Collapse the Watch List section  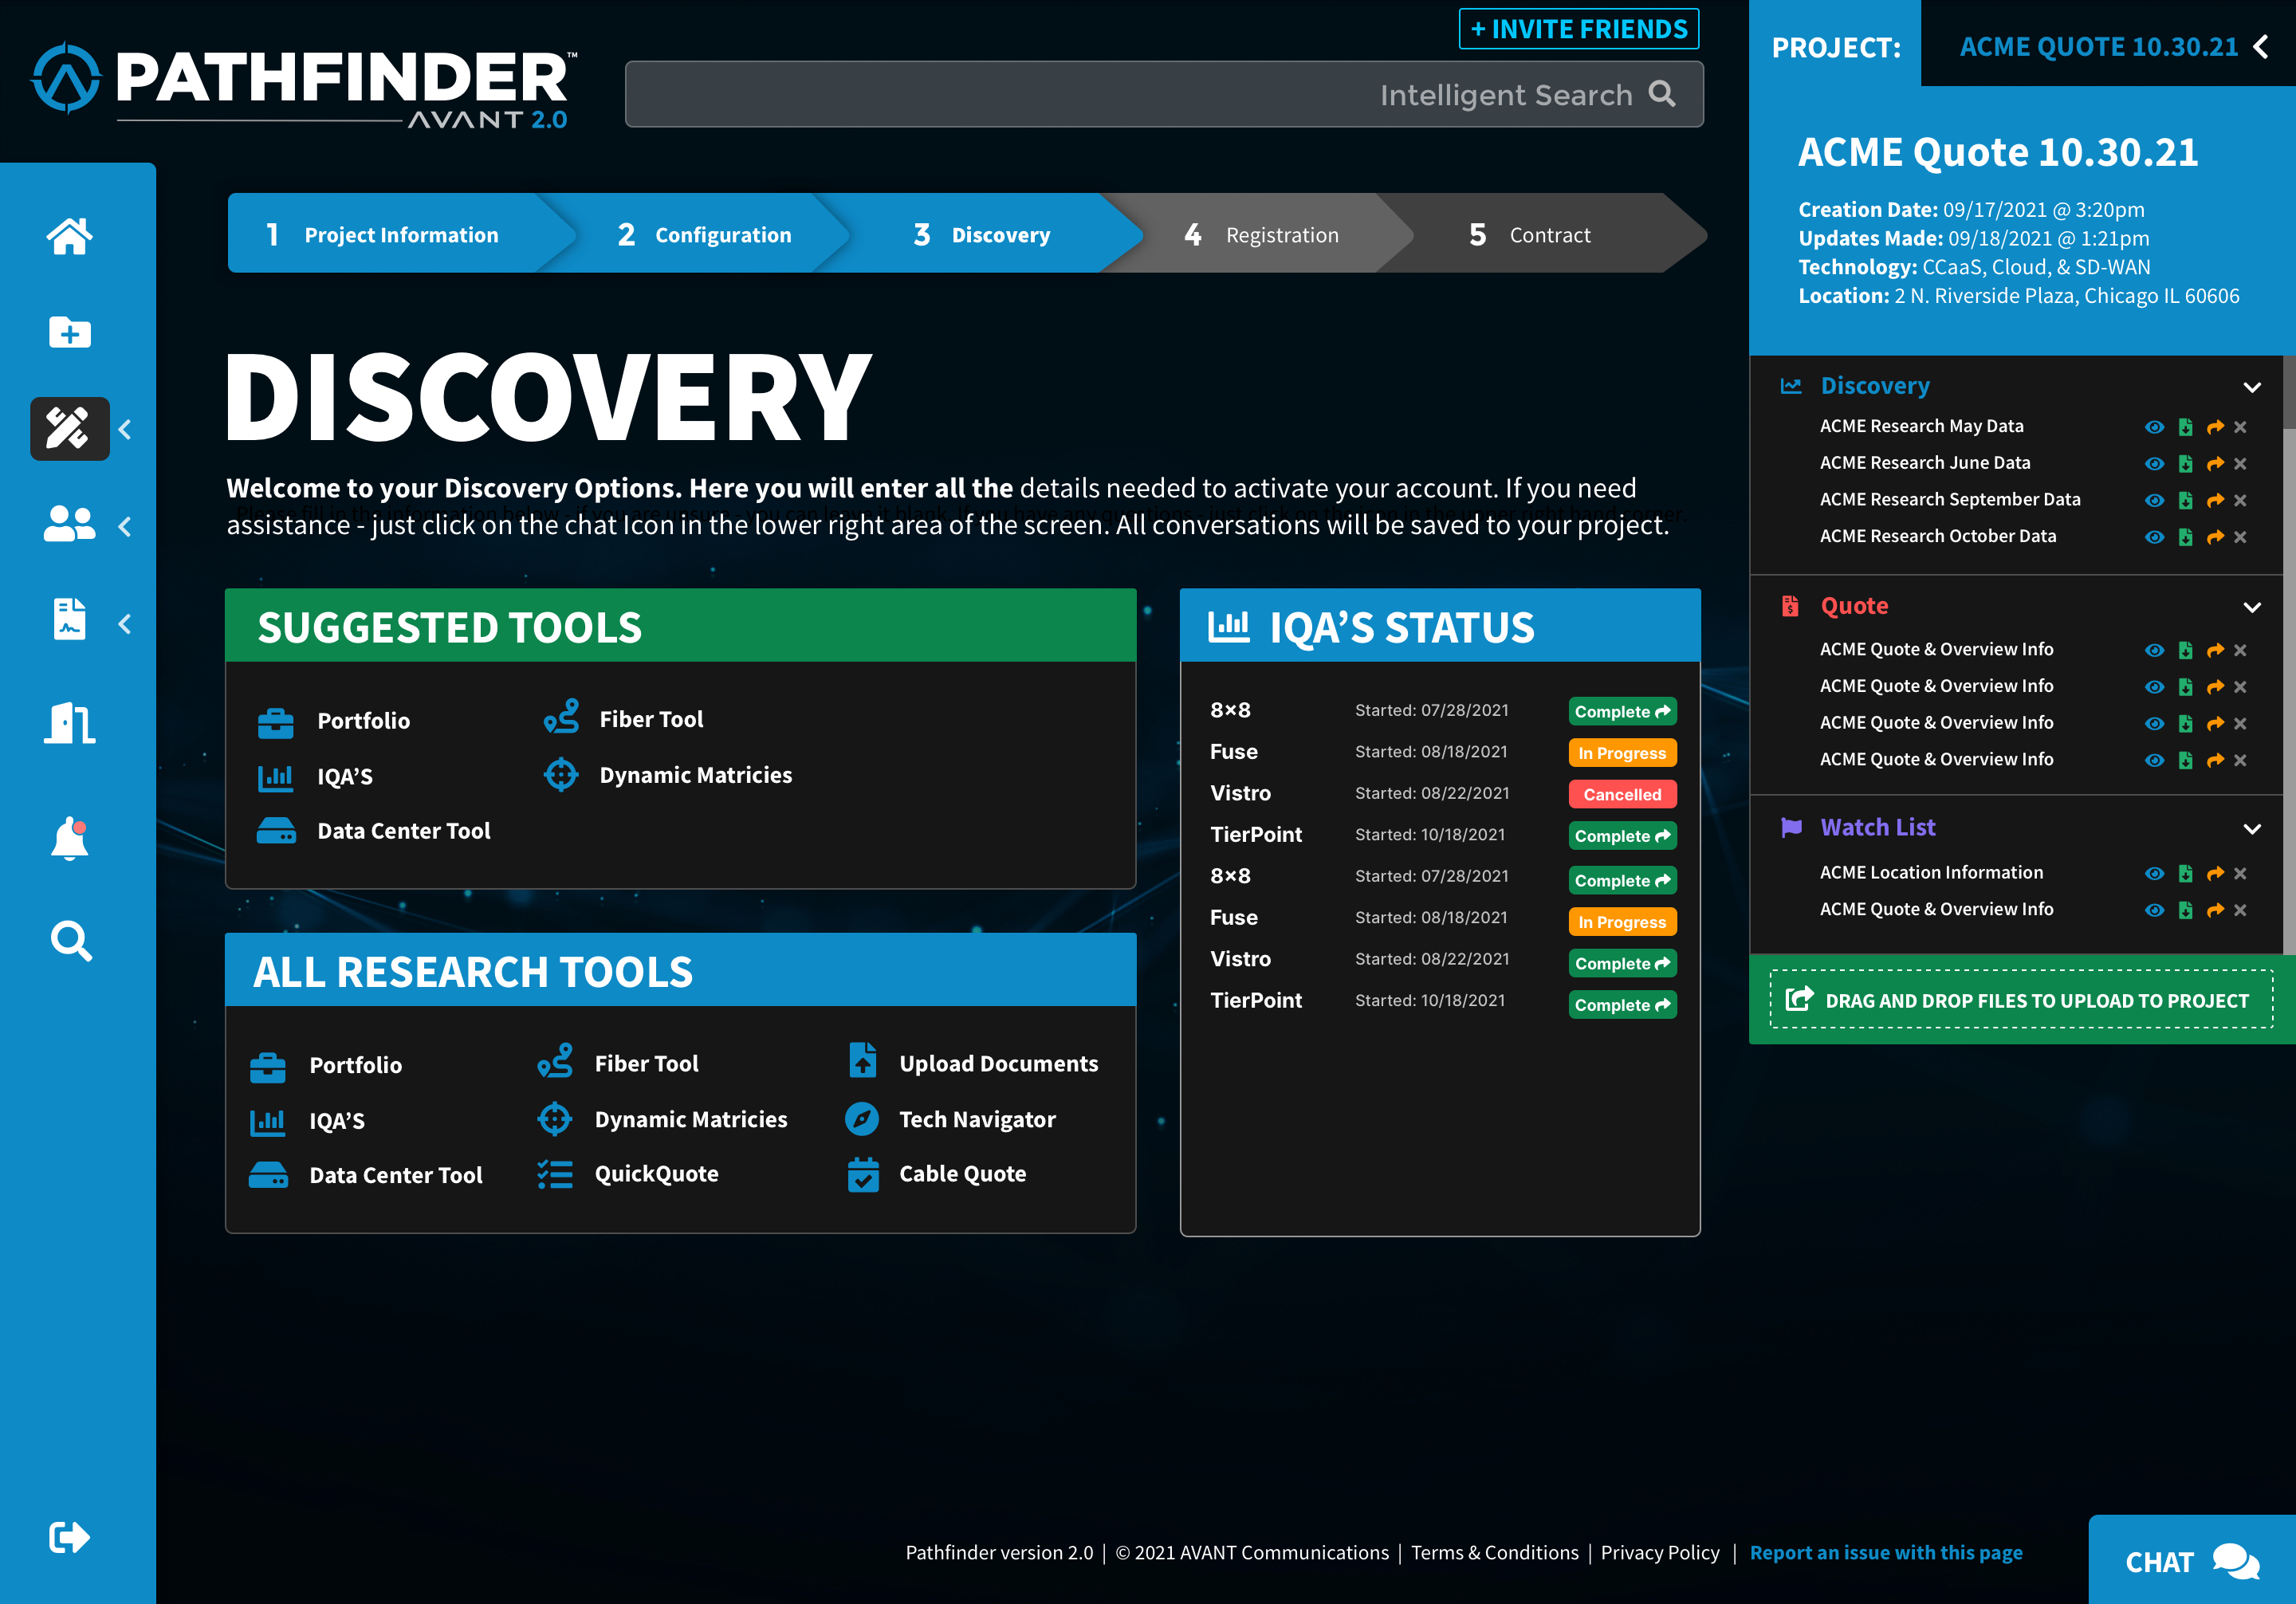click(x=2252, y=829)
